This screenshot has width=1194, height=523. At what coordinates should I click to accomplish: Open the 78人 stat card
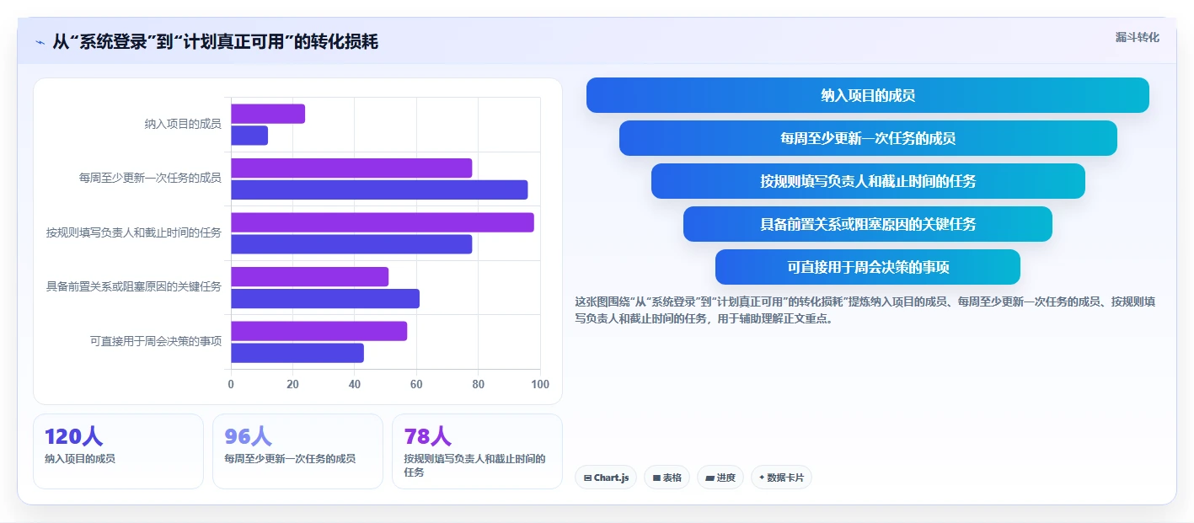pyautogui.click(x=477, y=451)
